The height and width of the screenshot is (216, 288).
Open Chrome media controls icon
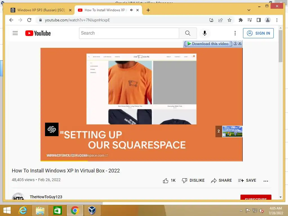[250, 20]
